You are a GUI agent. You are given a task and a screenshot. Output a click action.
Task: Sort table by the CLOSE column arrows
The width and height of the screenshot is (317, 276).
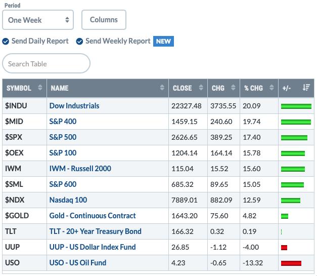tap(201, 88)
